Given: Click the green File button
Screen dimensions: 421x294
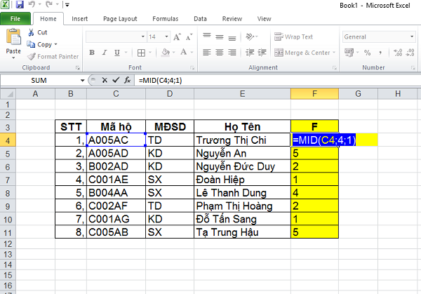Looking at the screenshot, I should (15, 19).
